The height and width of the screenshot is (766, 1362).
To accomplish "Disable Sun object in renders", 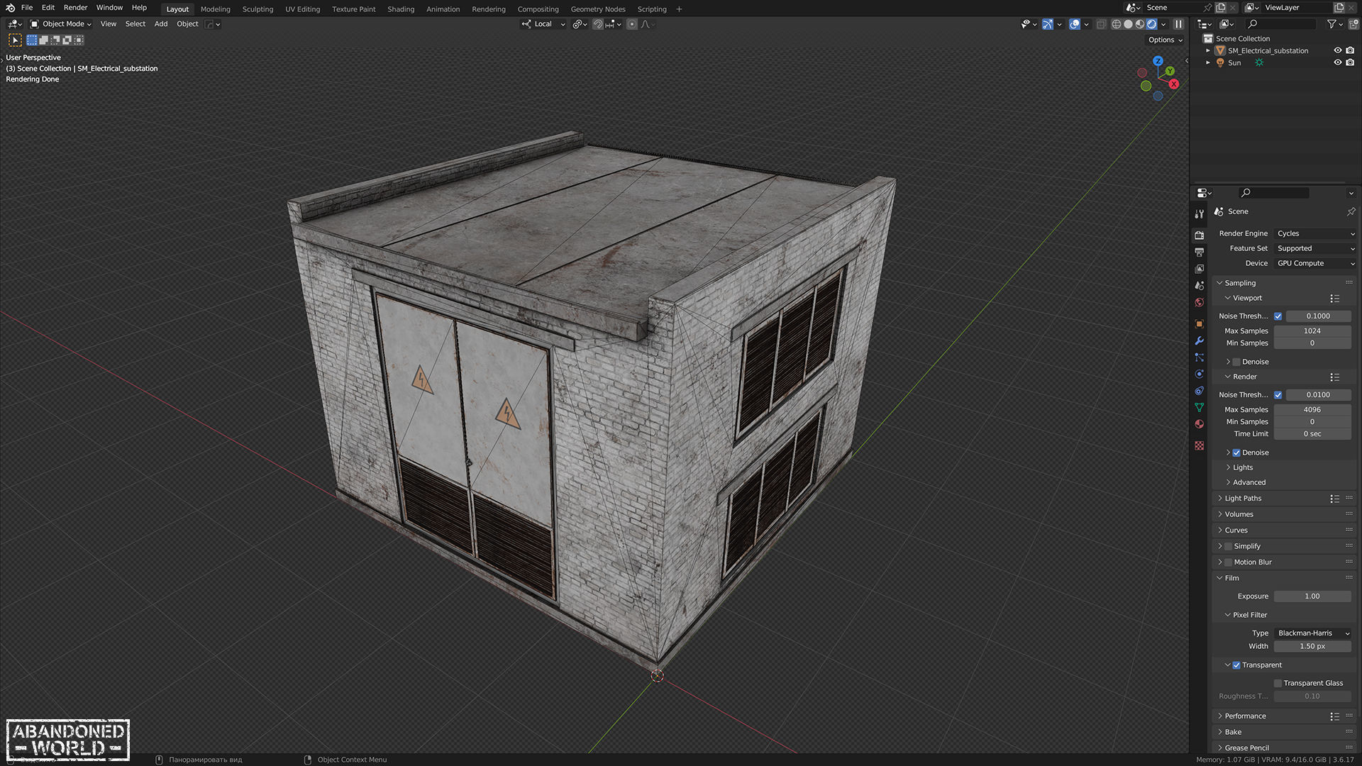I will pos(1350,62).
